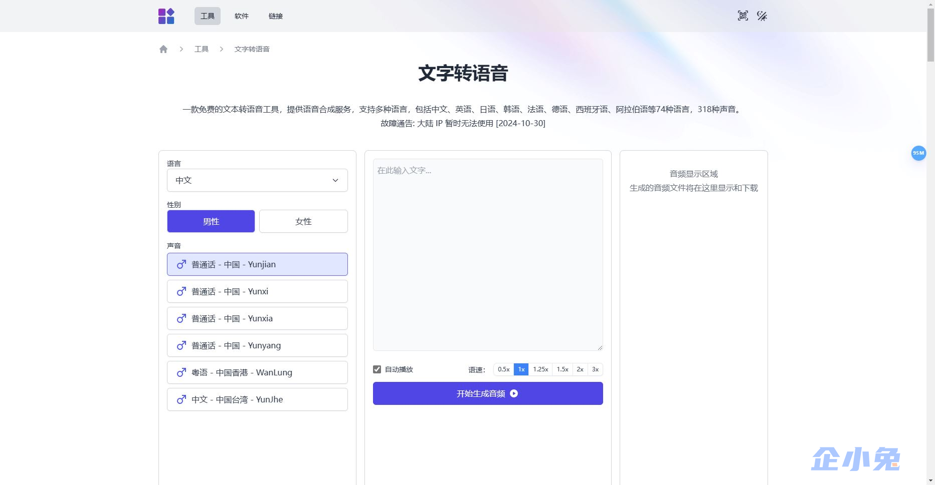Image resolution: width=935 pixels, height=485 pixels.
Task: Click the blue 95M floating badge
Action: 918,153
